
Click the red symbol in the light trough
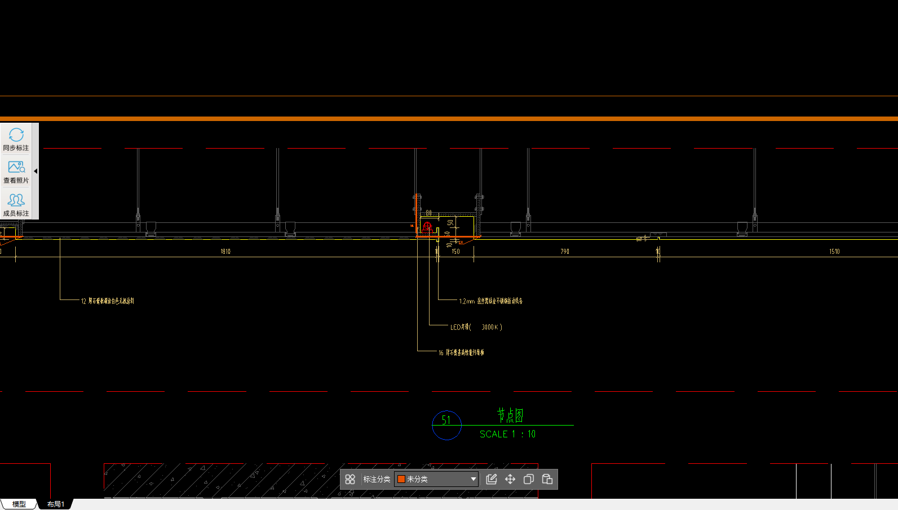pos(427,226)
